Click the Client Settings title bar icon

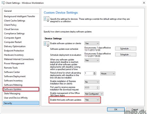(x=3, y=3)
